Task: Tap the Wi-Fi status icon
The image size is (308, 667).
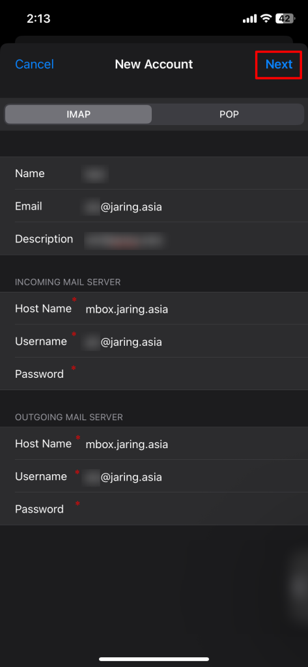Action: [266, 18]
